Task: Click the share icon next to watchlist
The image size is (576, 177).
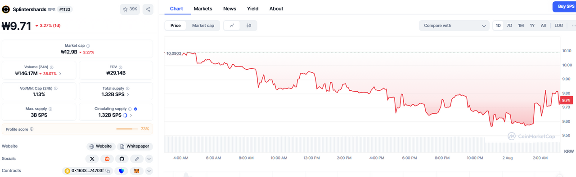Action: click(148, 9)
